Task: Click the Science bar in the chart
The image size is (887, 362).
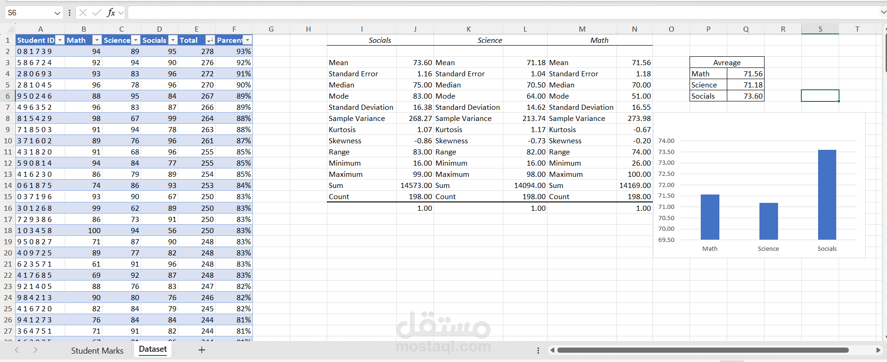Action: click(x=768, y=221)
